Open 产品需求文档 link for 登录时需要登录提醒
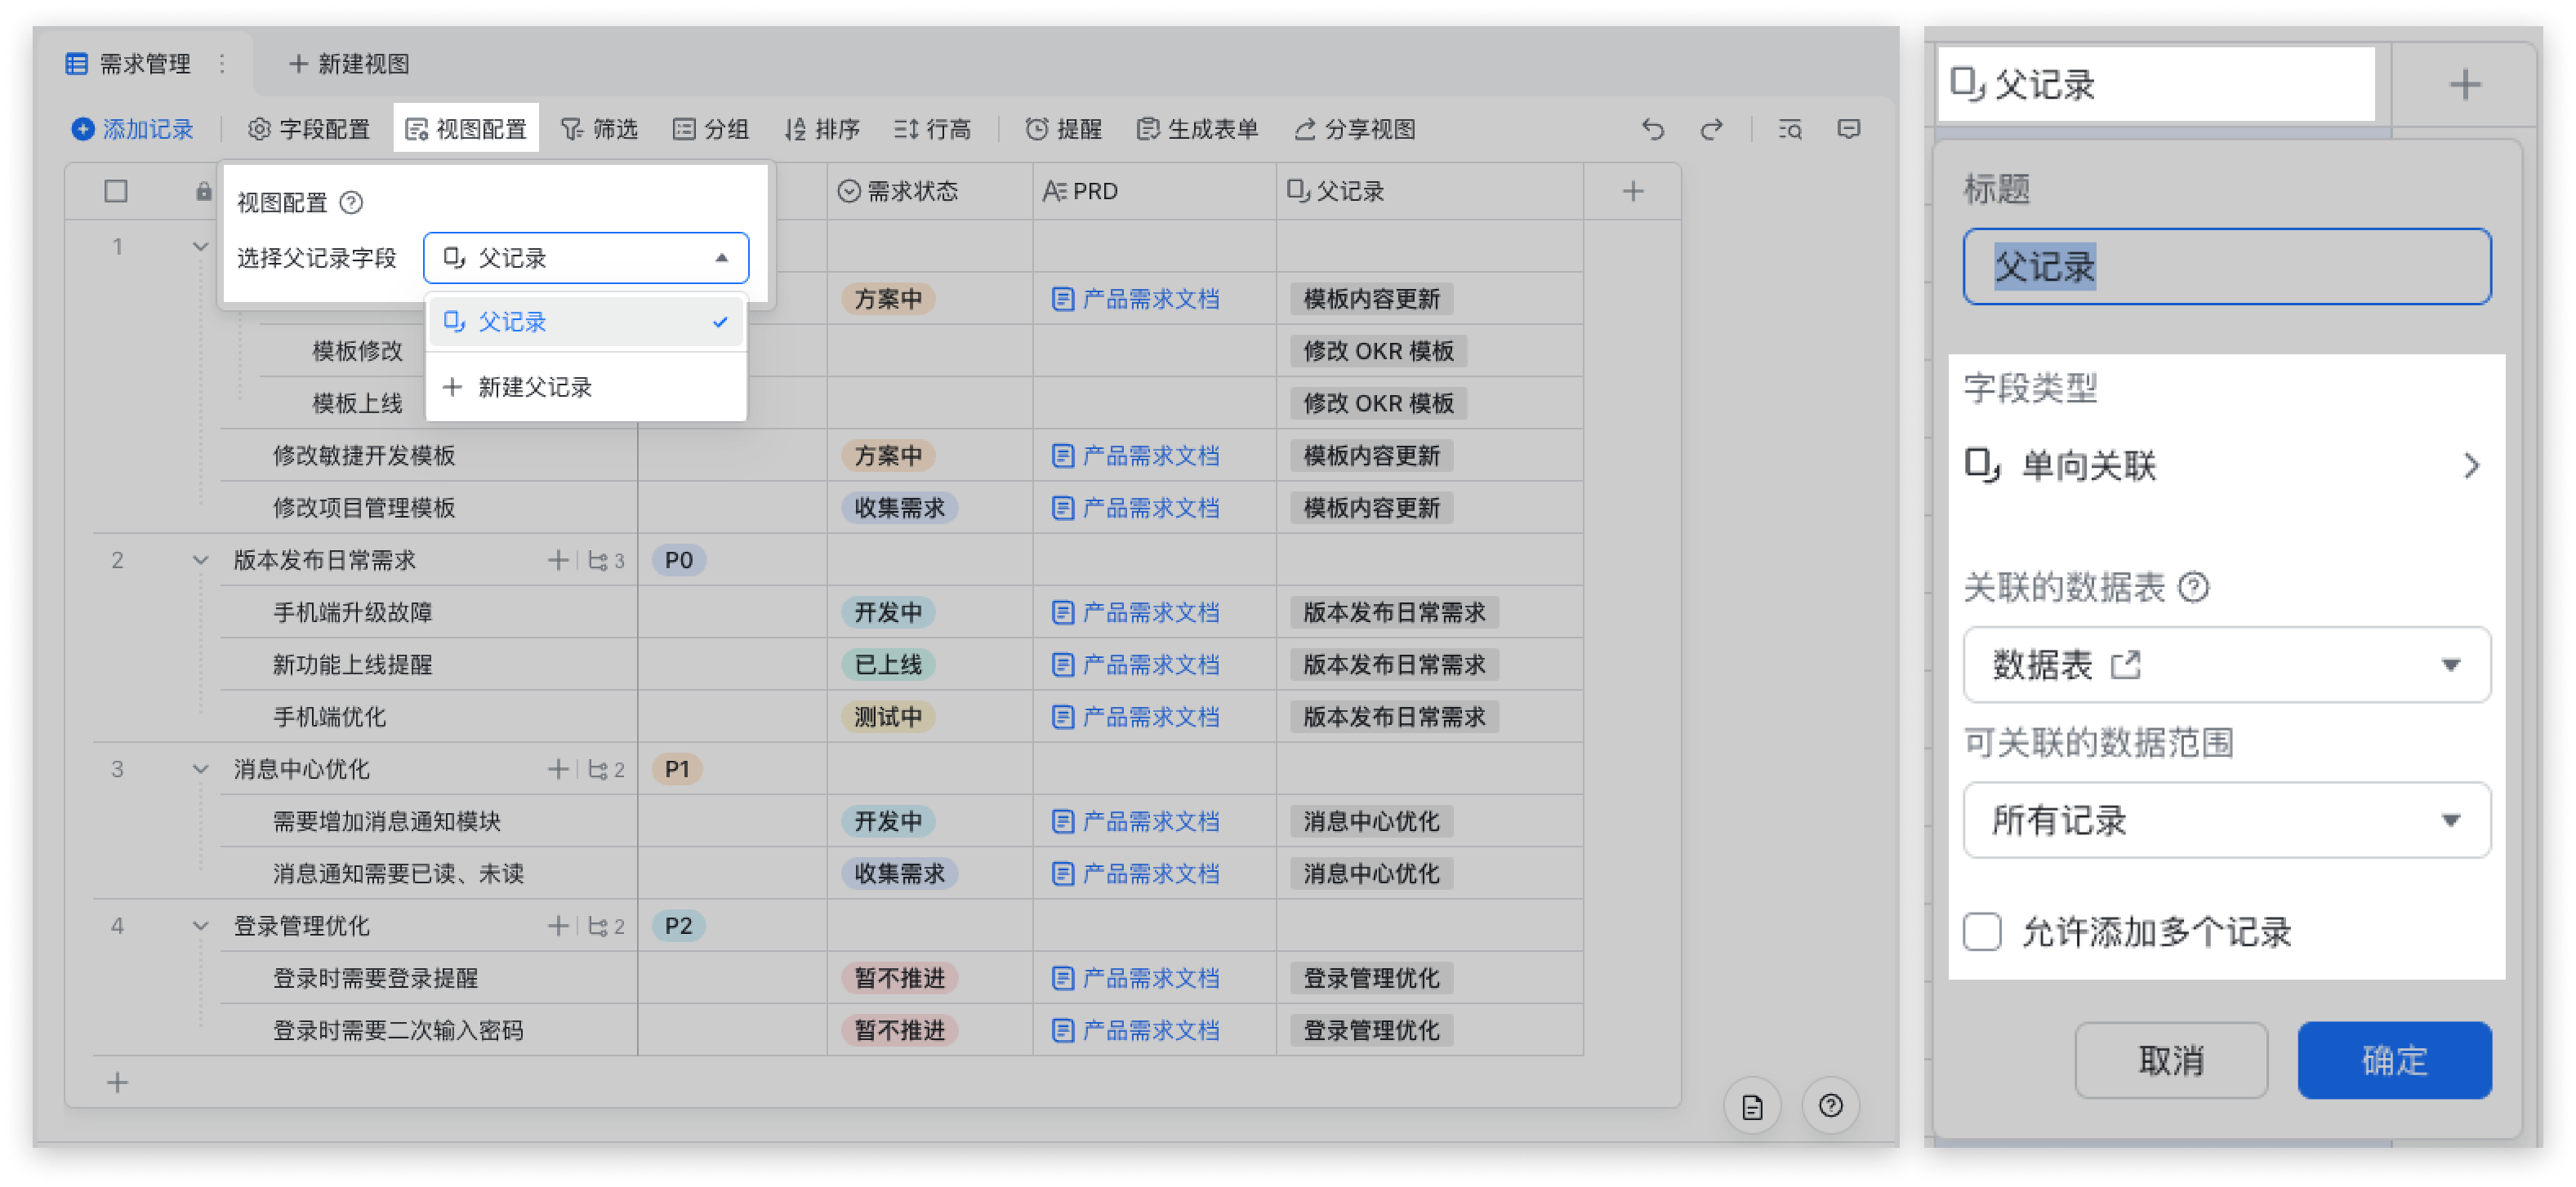2576x1187 pixels. click(1136, 978)
